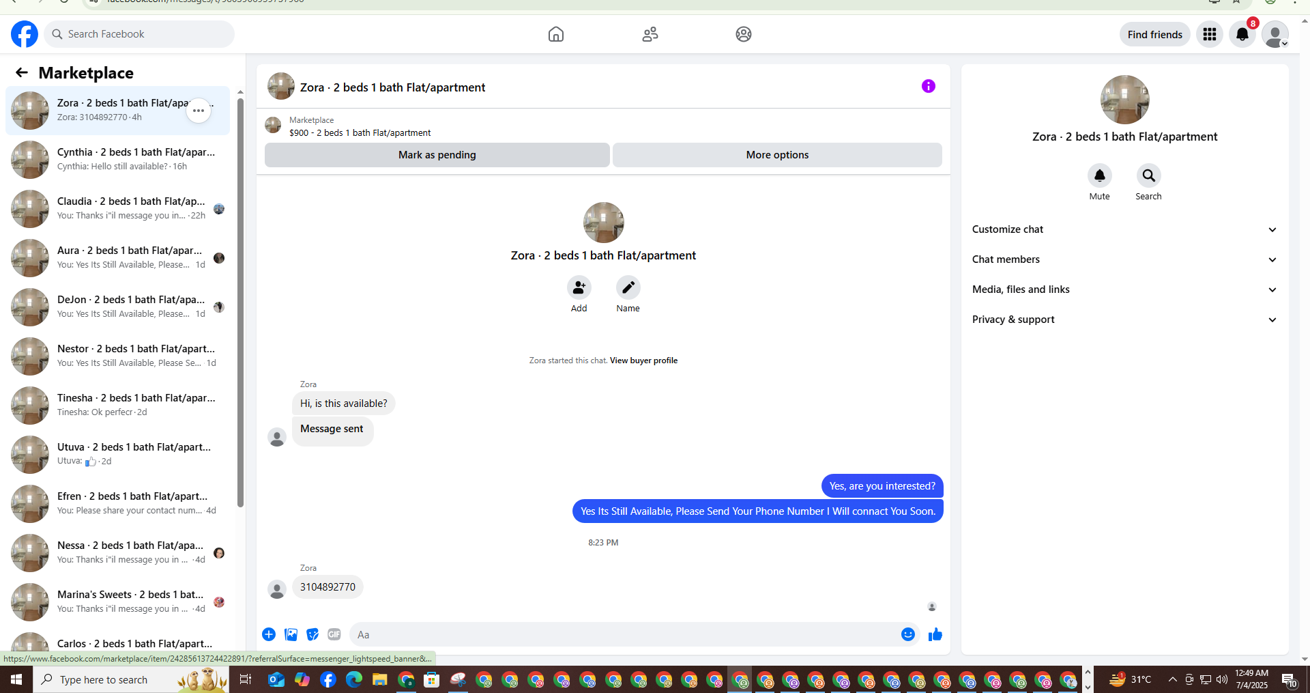Open Outlook from the taskbar
The width and height of the screenshot is (1310, 693).
276,679
